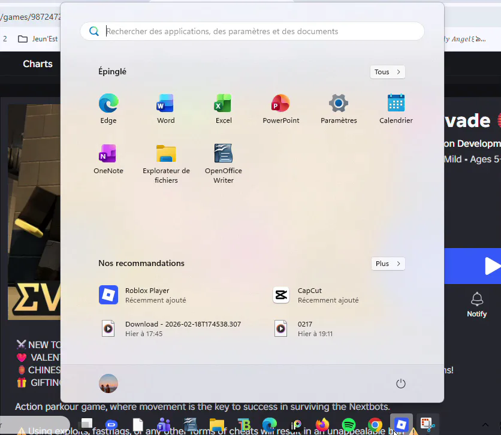Screen dimensions: 501x435
Task: Launch OpenOffice Writer pinned app
Action: 224,164
